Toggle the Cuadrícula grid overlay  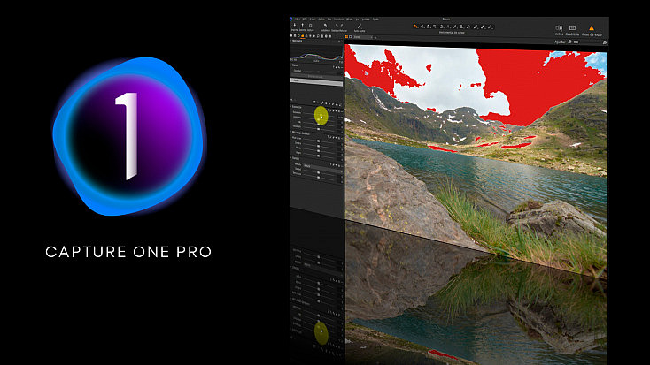coord(572,27)
